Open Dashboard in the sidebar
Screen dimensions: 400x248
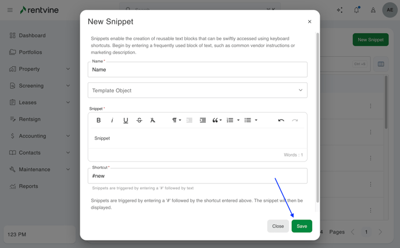[x=32, y=35]
